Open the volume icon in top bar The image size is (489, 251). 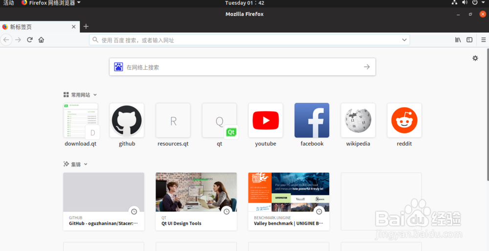465,3
